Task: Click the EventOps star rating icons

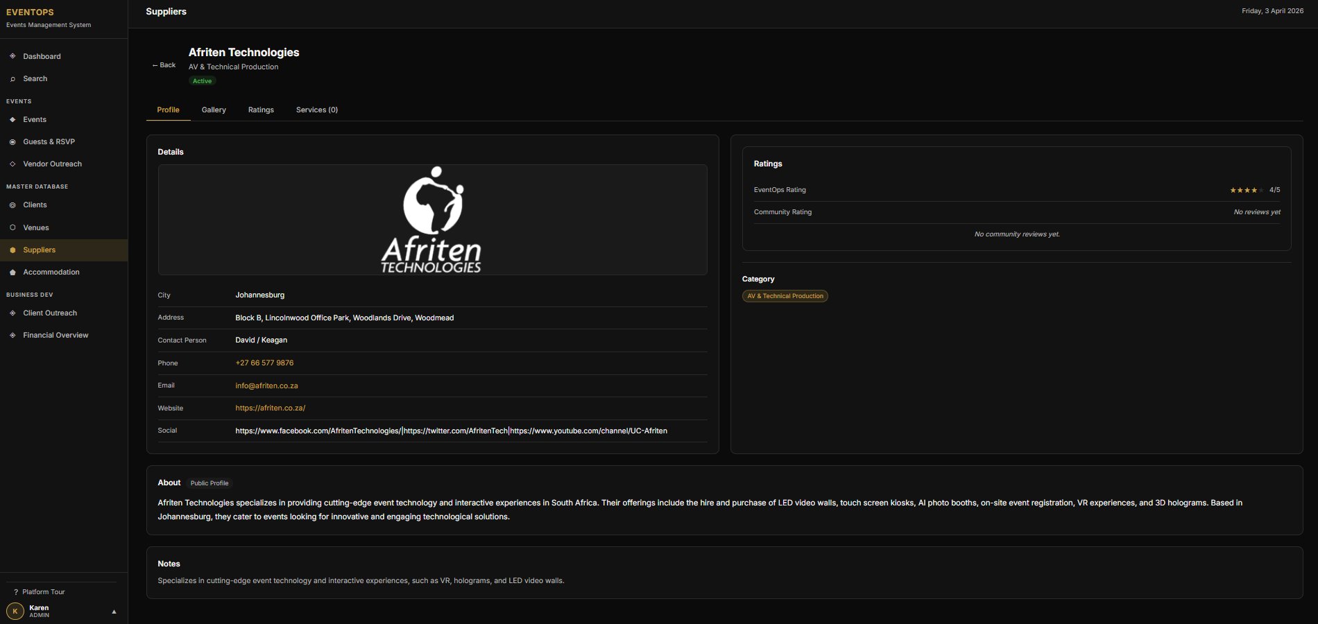Action: (x=1247, y=190)
